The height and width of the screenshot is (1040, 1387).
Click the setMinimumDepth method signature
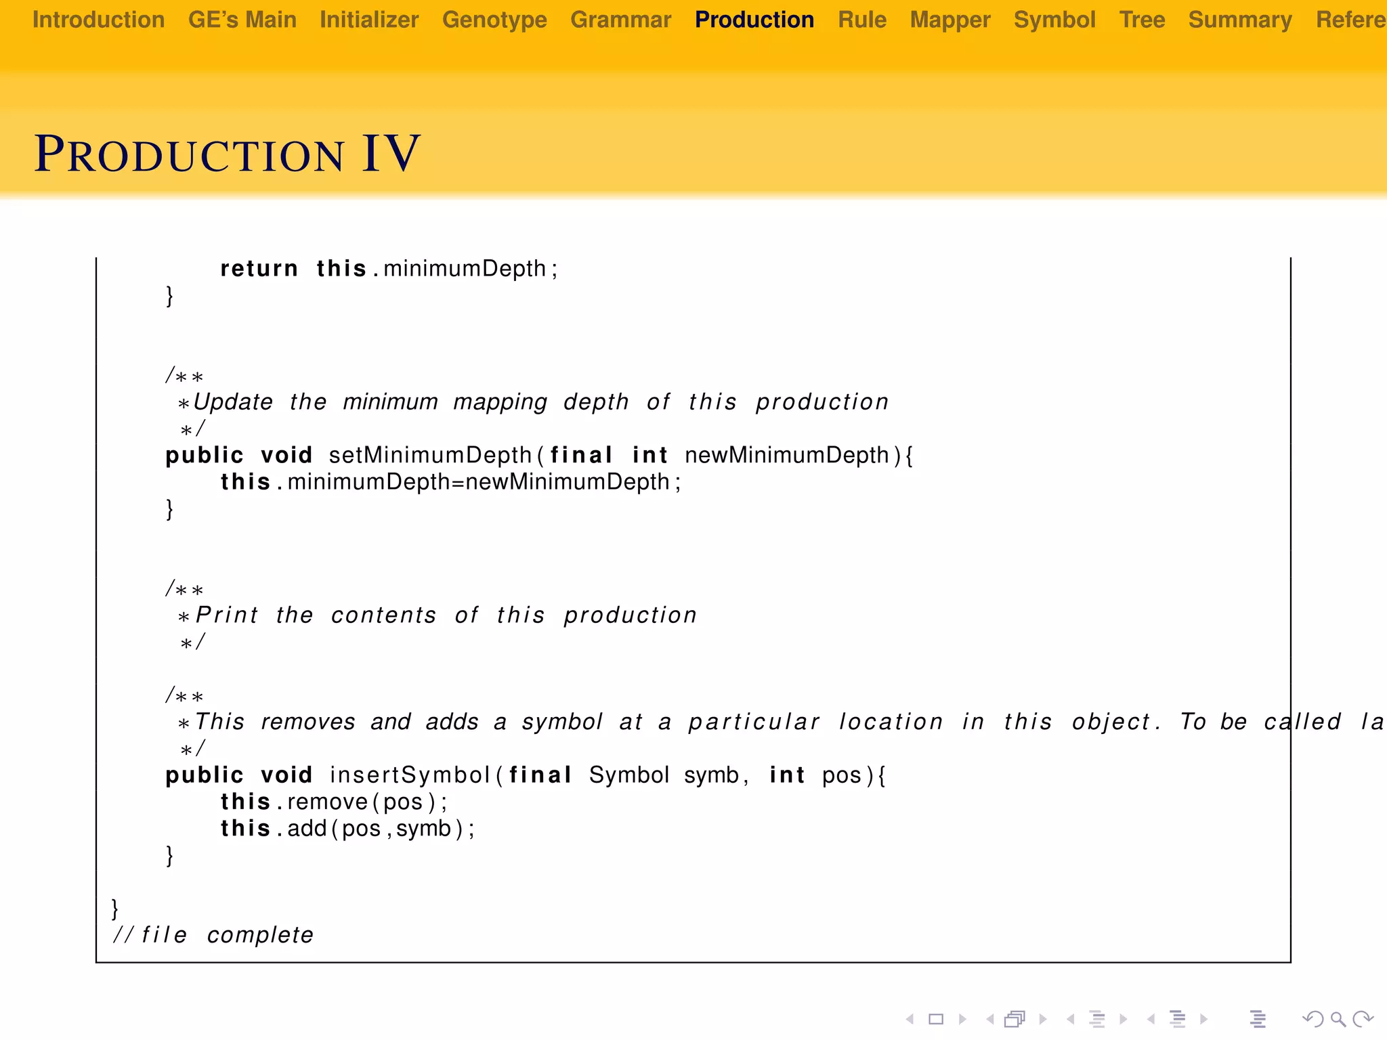pyautogui.click(x=539, y=456)
